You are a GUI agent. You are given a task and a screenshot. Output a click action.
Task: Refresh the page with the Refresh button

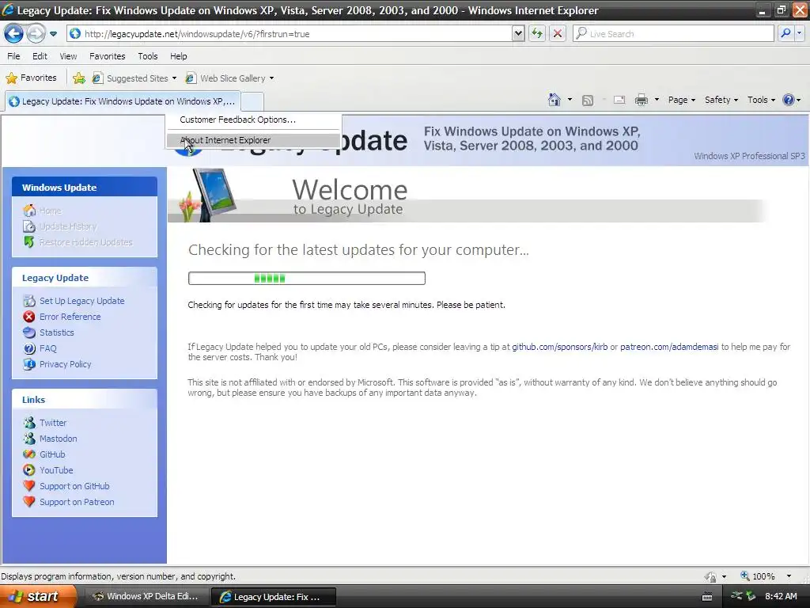click(537, 34)
